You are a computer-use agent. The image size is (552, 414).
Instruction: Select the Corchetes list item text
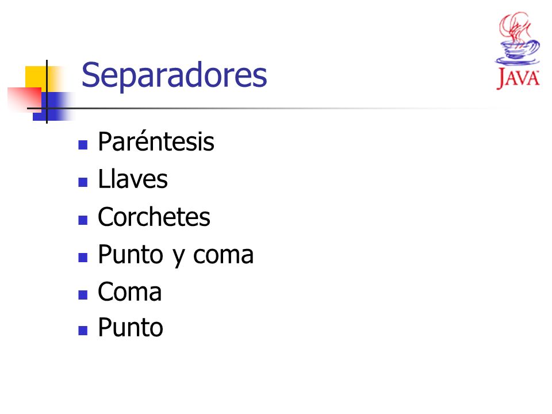(154, 217)
